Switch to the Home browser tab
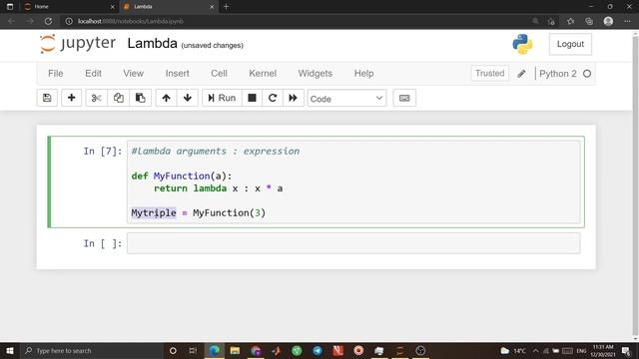This screenshot has height=359, width=639. coord(69,7)
